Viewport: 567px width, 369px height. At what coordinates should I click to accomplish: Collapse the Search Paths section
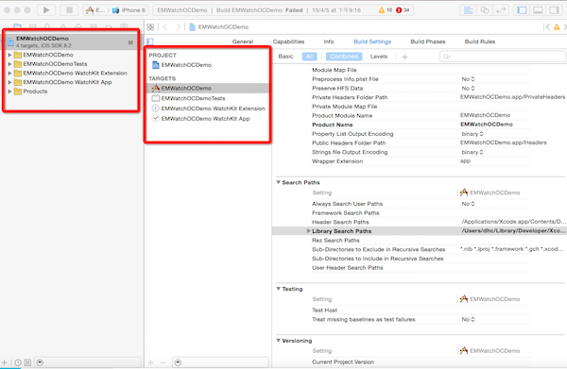pos(279,182)
